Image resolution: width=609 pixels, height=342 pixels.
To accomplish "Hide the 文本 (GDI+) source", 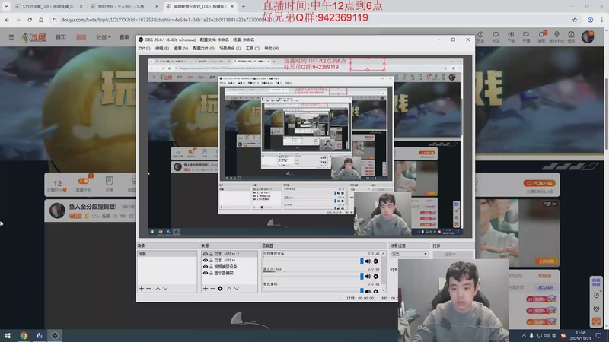I will coord(206,260).
